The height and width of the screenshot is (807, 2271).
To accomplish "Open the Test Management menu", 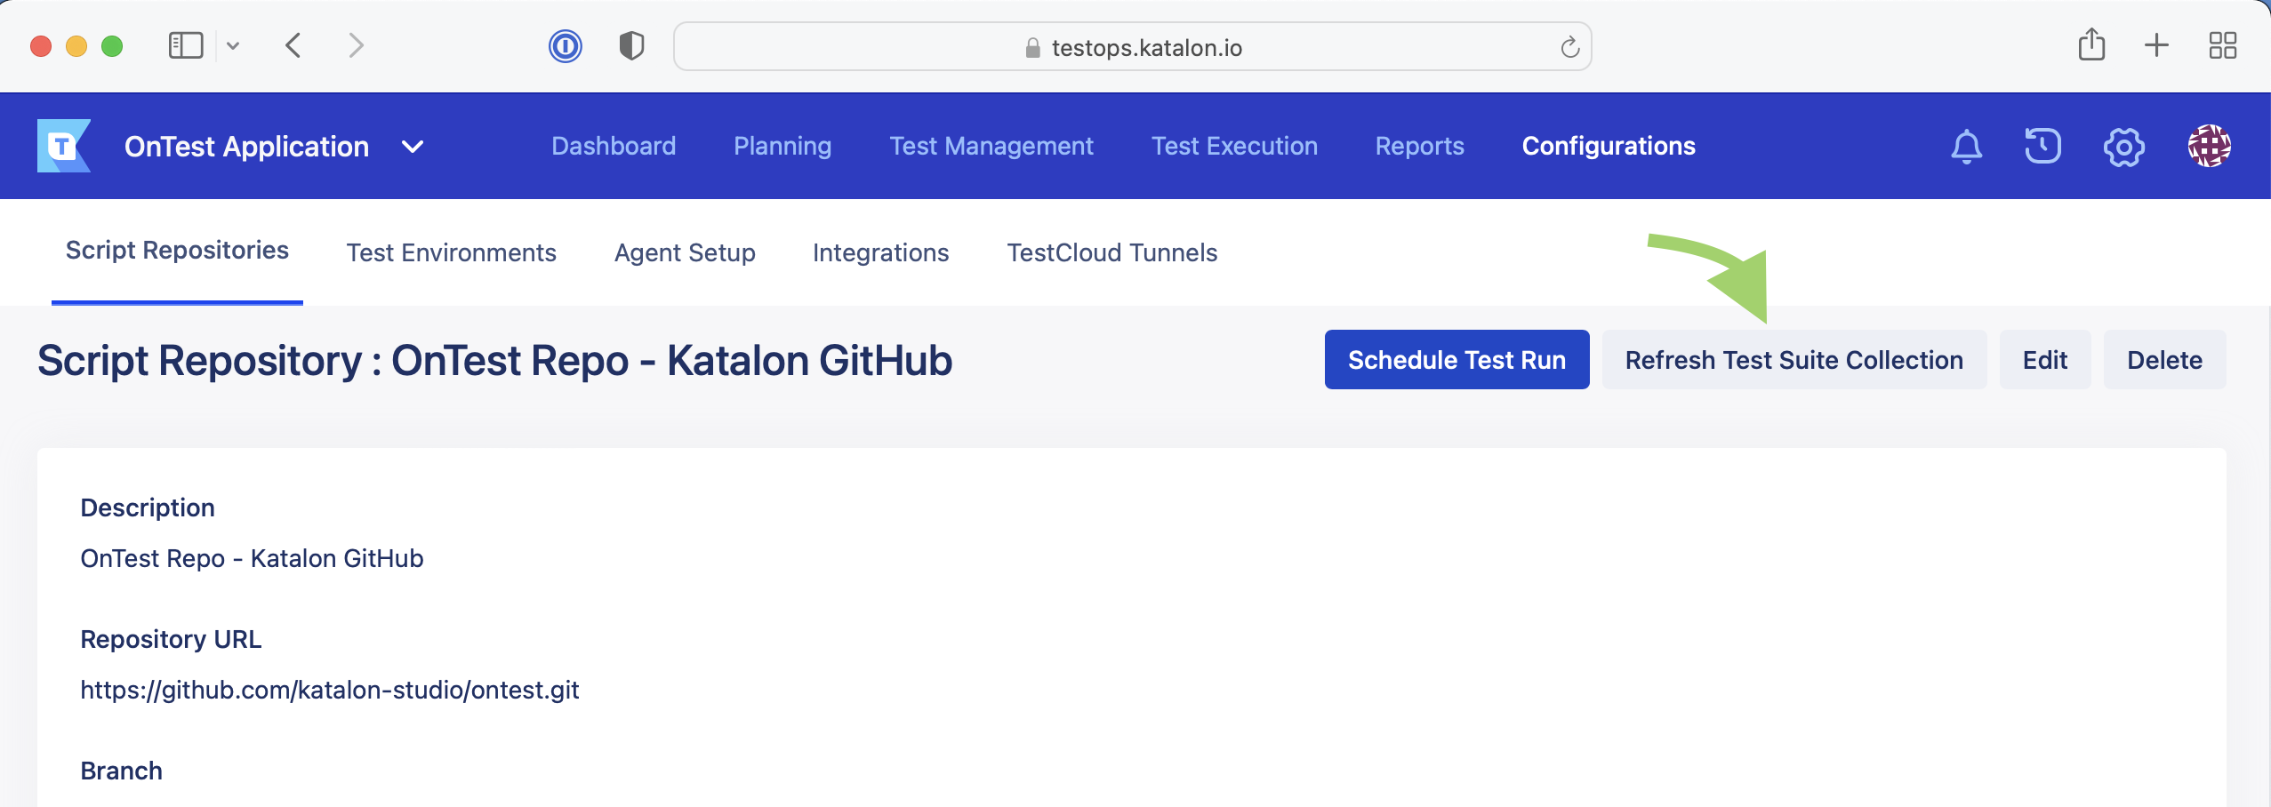I will 991,146.
